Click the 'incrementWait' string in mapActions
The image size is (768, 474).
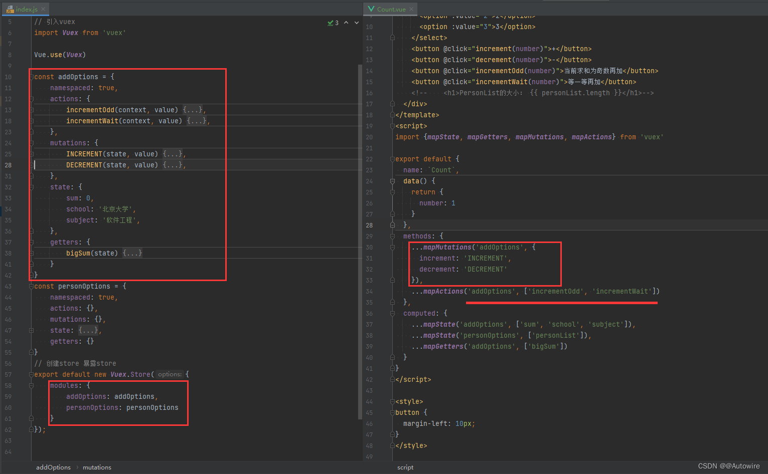[622, 291]
